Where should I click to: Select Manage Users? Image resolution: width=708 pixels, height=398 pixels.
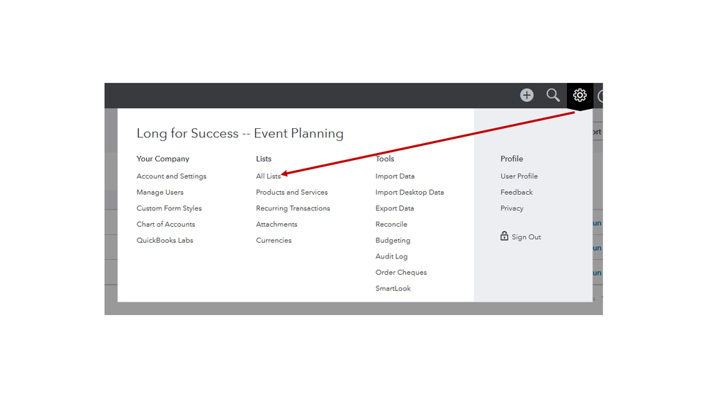pos(160,193)
